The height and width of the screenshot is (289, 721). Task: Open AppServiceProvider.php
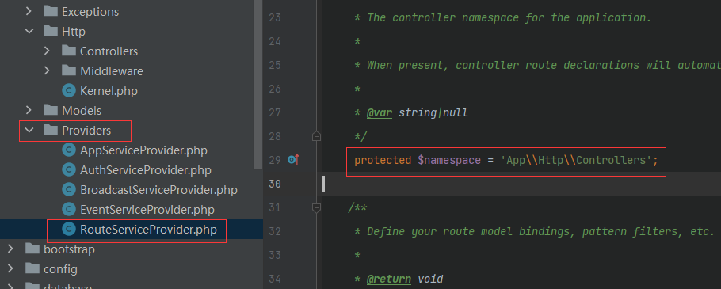point(143,150)
